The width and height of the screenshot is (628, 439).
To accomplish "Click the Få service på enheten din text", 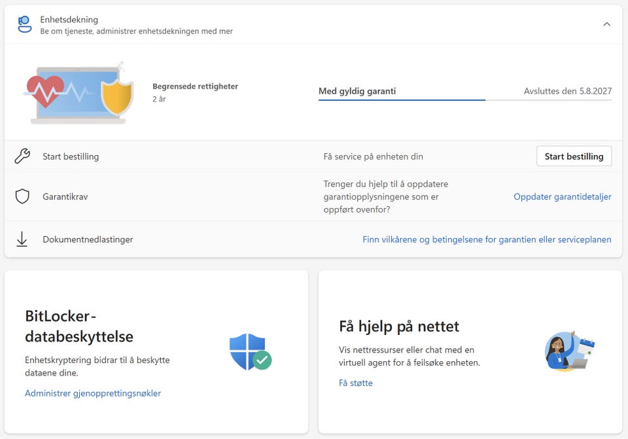I will [x=374, y=156].
